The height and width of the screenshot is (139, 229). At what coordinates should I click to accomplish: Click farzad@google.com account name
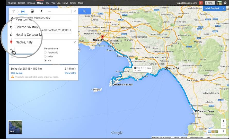[187, 3]
